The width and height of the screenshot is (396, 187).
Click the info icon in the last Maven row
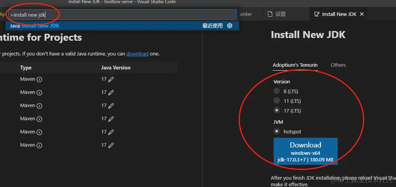coord(39,145)
